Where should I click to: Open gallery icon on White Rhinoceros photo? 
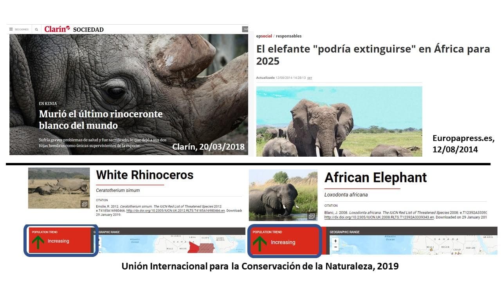84,204
